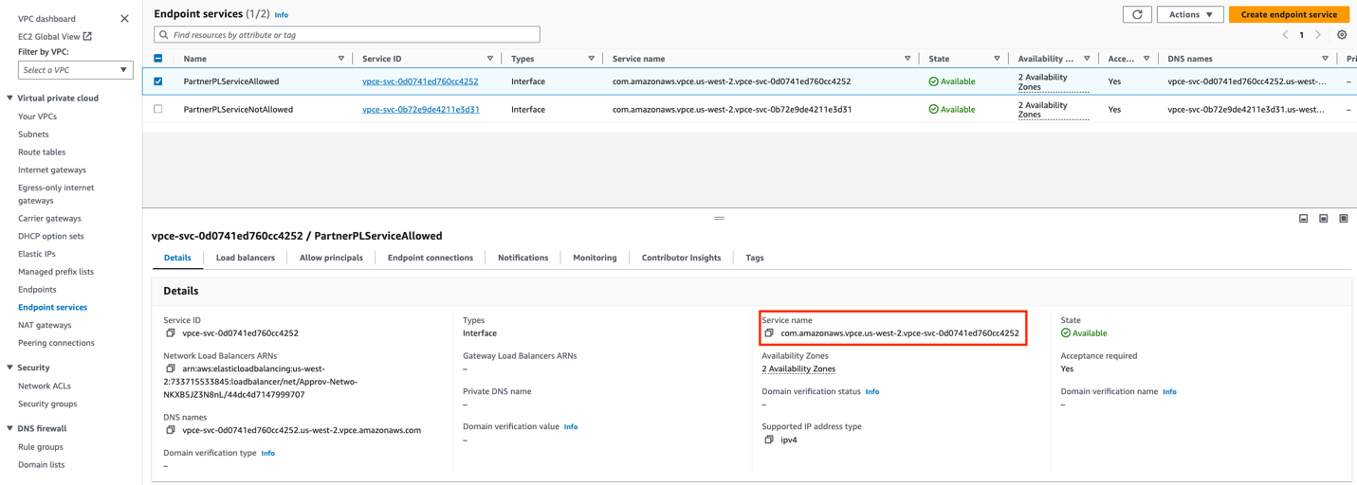Open Peering connections in sidebar
Viewport: 1357px width, 485px height.
click(56, 343)
